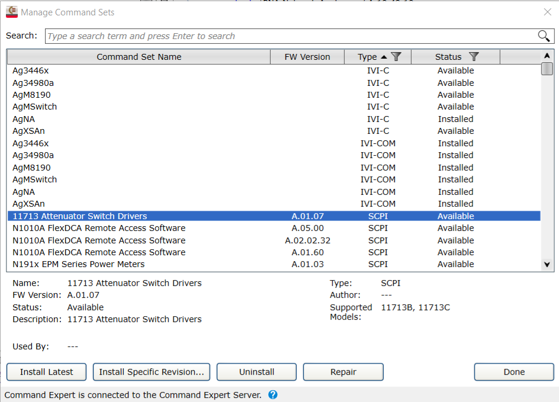Sort by FW Version column header
This screenshot has height=402, width=559.
[x=307, y=57]
